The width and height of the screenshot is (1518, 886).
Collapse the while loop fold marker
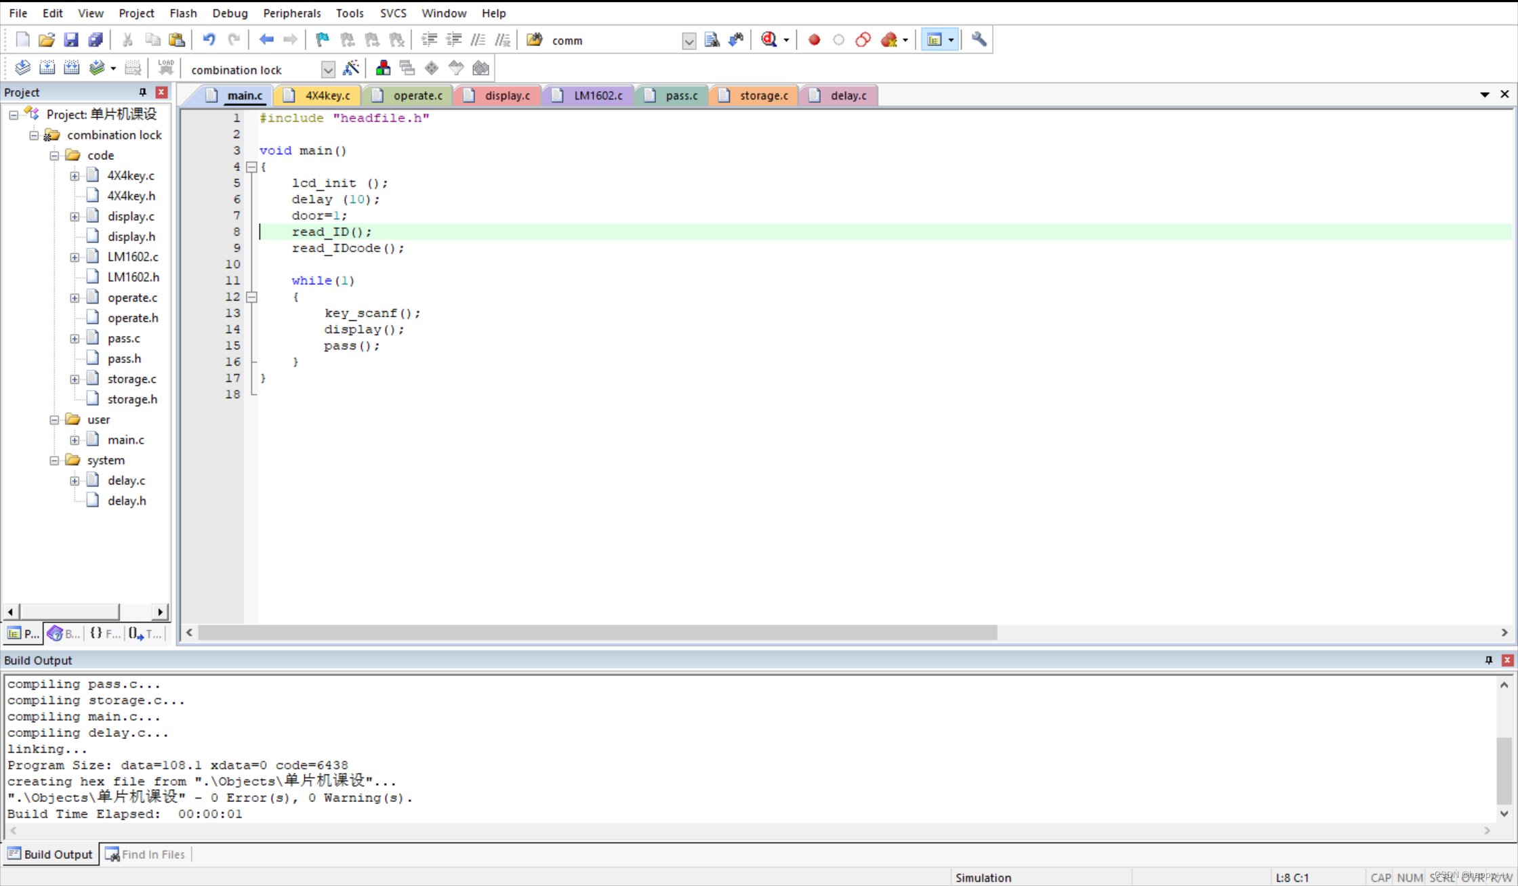pyautogui.click(x=252, y=297)
